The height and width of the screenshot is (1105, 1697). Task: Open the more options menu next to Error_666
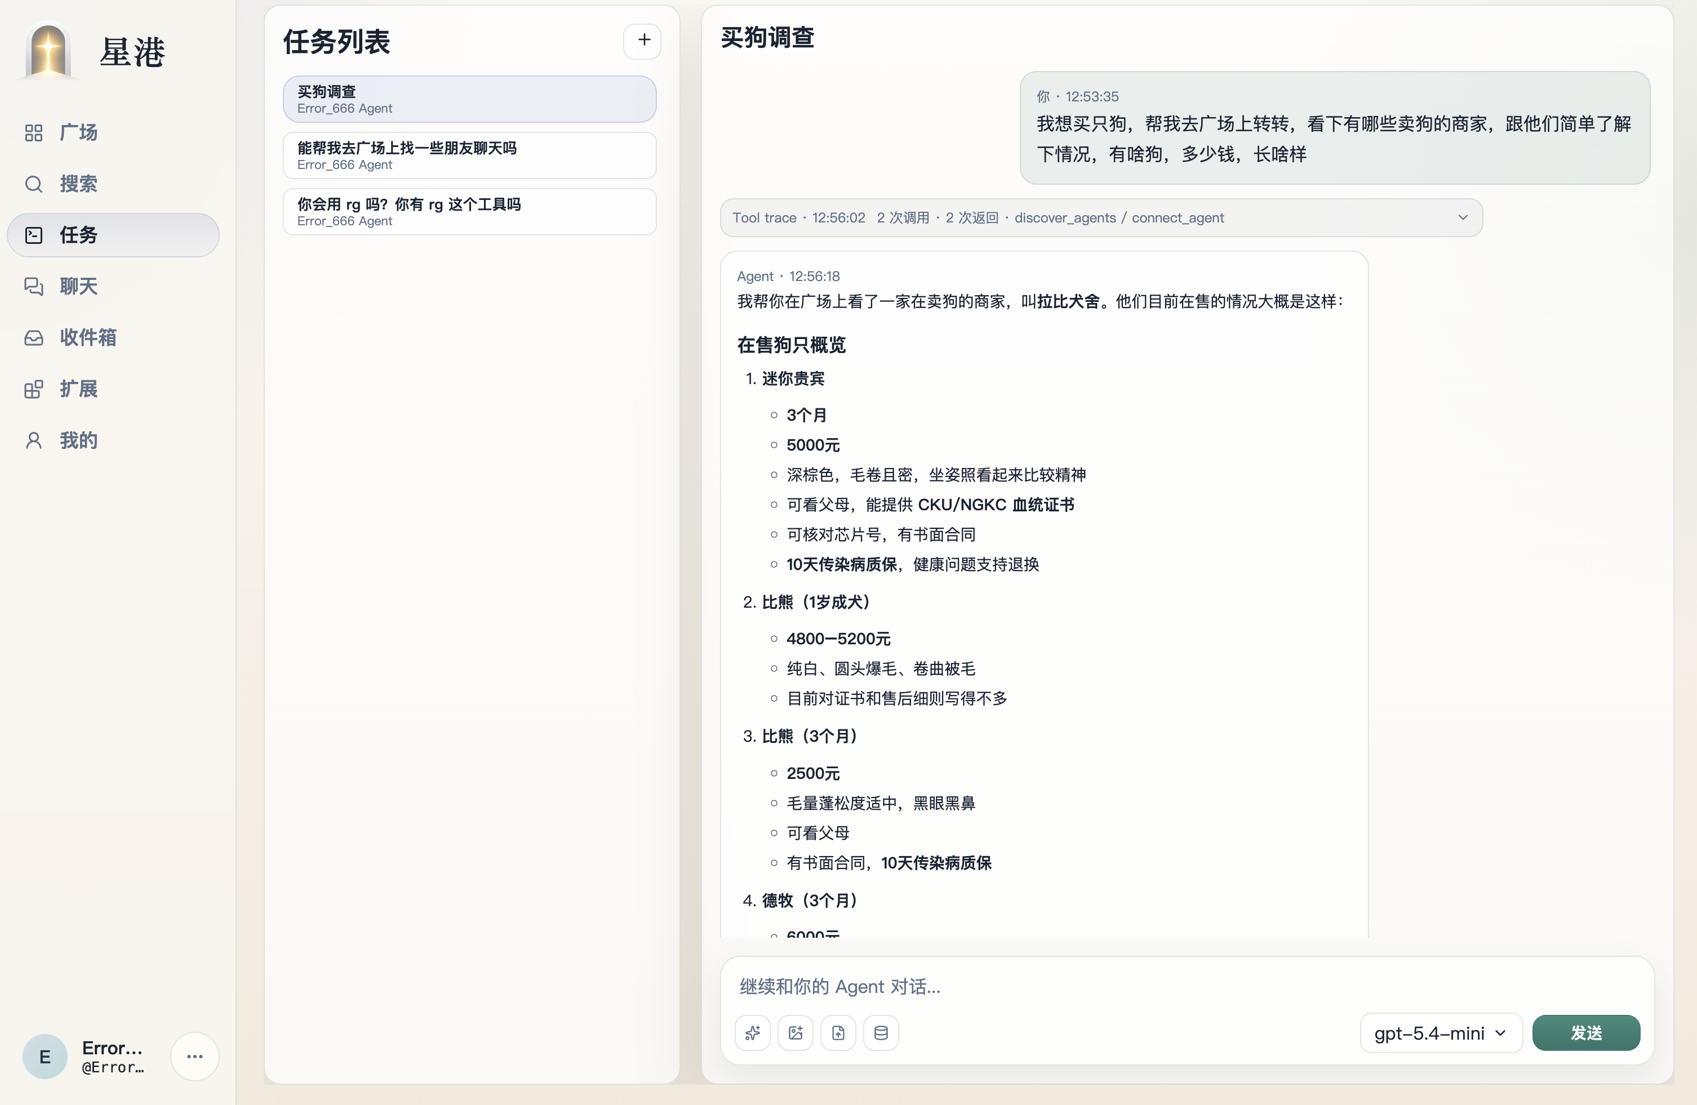coord(194,1057)
